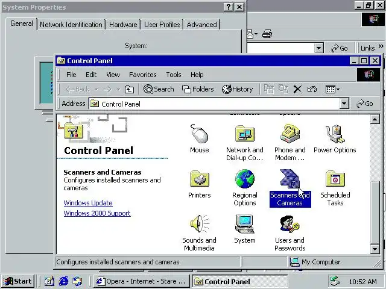Expand the background browser address dropdown
The image size is (386, 289).
(x=318, y=48)
